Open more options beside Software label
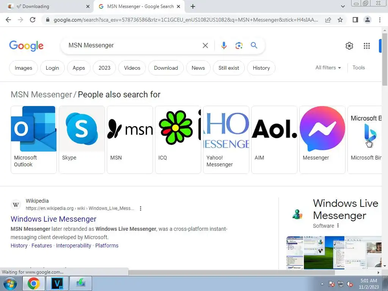The image size is (388, 291). pos(338,226)
